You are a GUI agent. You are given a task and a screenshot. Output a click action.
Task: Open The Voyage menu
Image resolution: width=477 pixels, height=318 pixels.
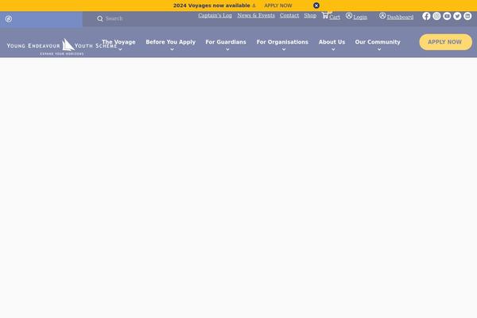118,42
